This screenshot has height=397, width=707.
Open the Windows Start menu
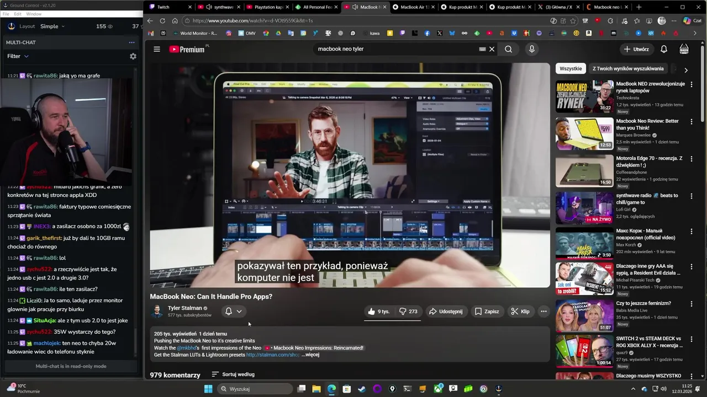[208, 389]
